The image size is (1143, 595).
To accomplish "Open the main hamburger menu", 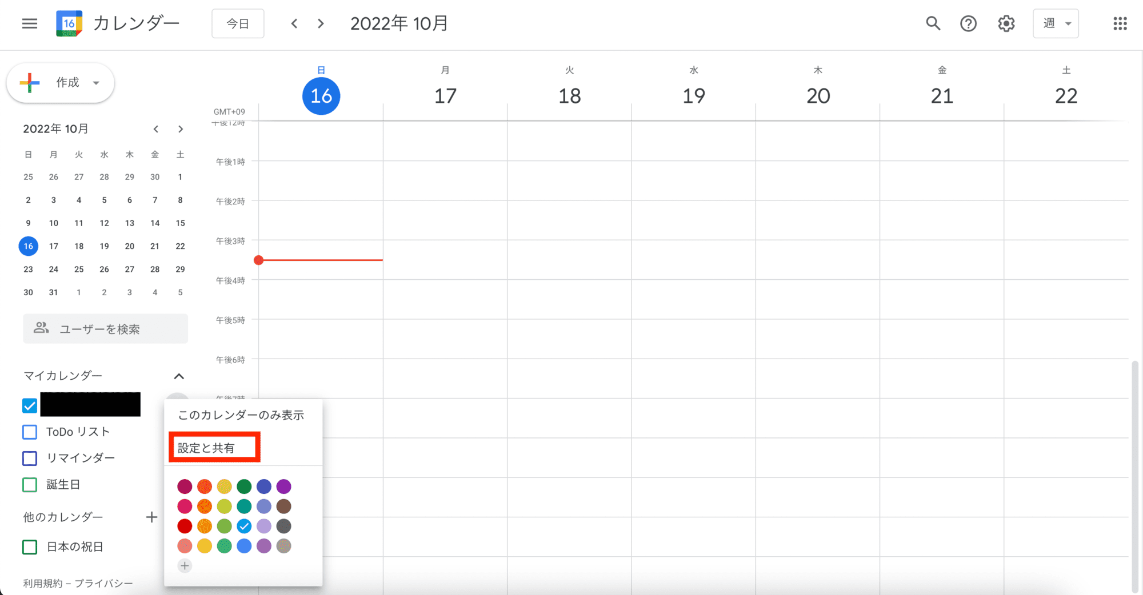I will pyautogui.click(x=30, y=23).
